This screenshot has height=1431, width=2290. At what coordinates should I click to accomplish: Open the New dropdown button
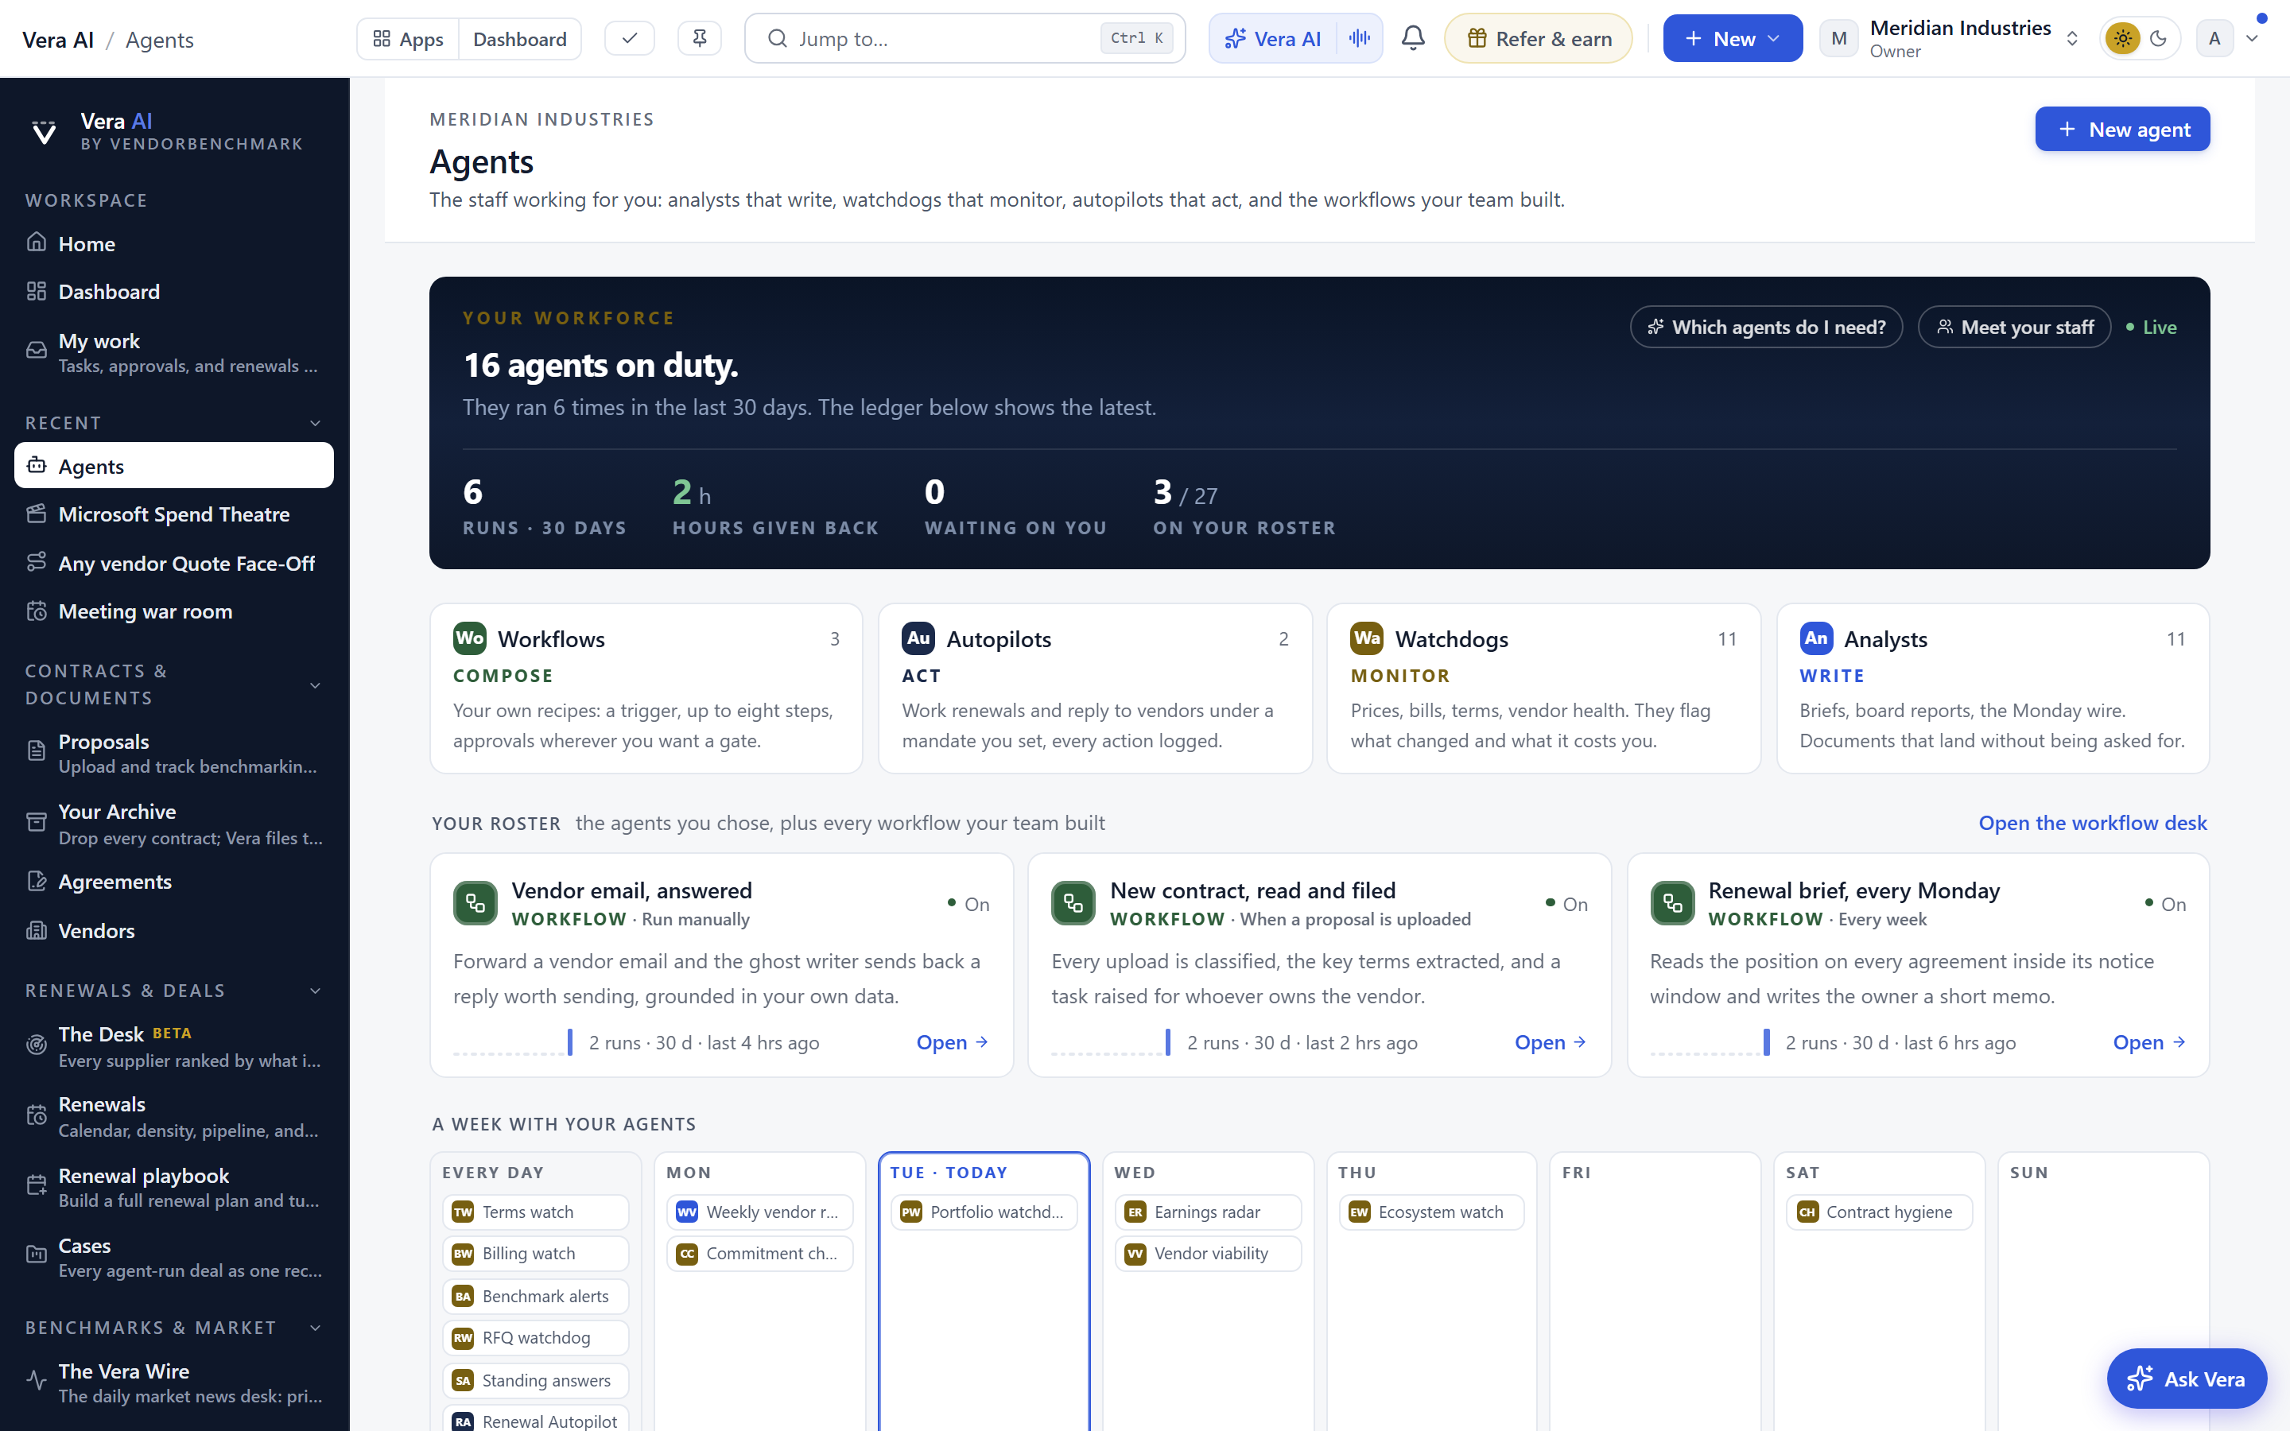1732,39
